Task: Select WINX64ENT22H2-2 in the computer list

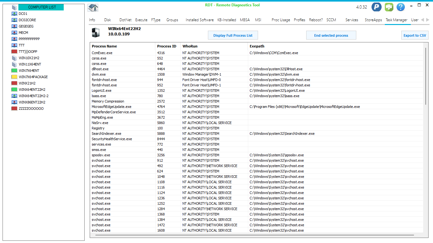Action: pyautogui.click(x=34, y=96)
